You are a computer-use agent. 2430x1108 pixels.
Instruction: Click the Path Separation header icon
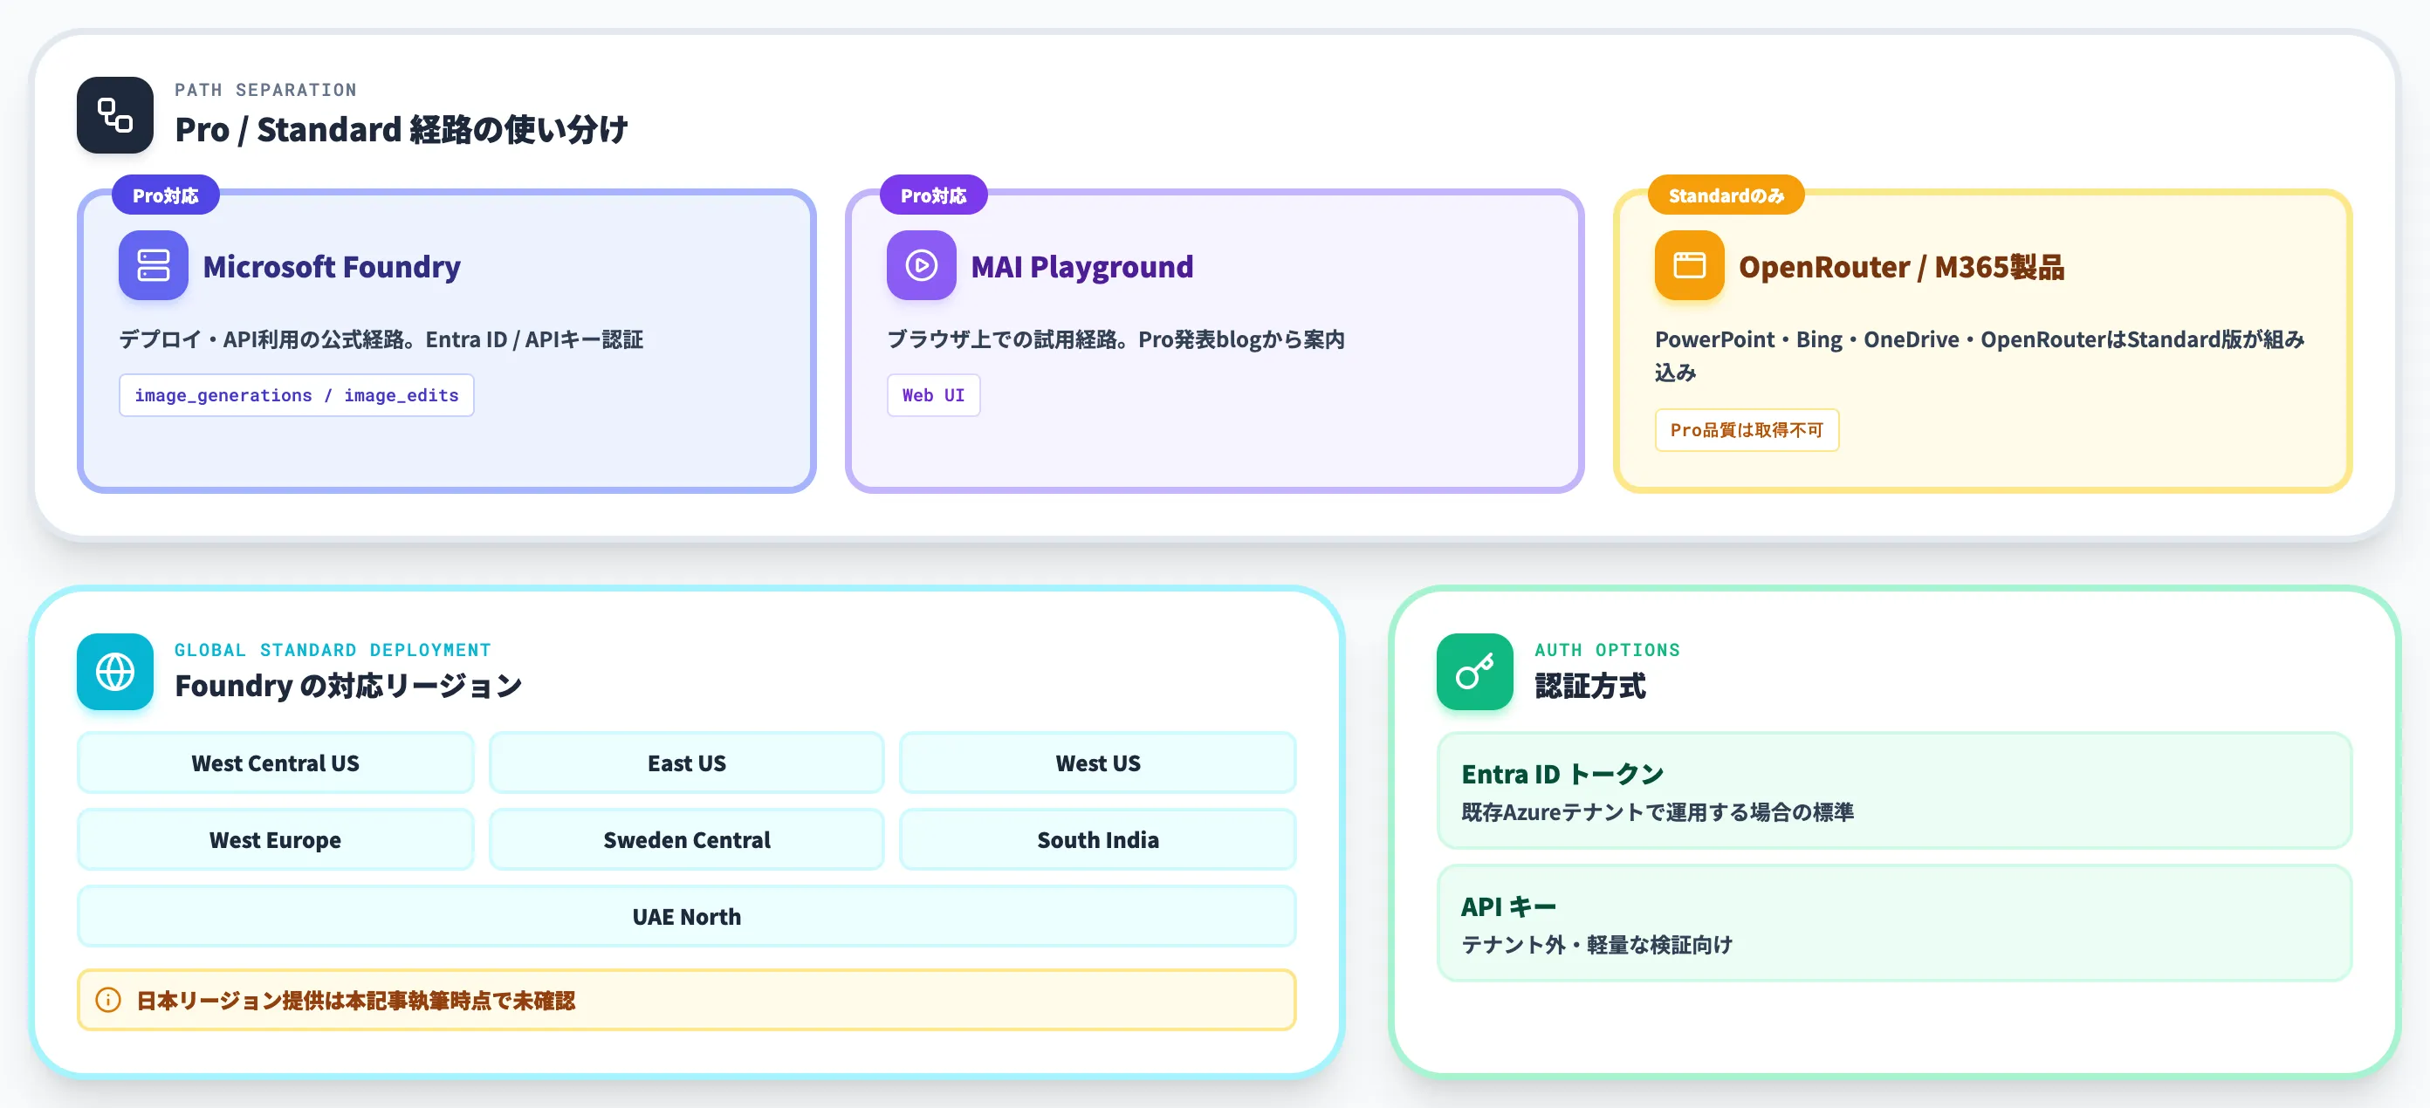point(115,115)
